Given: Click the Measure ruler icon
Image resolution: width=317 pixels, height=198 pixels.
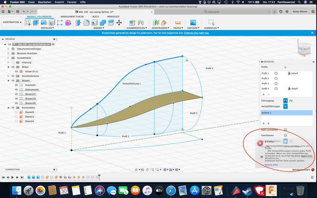Looking at the screenshot, I should click(178, 23).
